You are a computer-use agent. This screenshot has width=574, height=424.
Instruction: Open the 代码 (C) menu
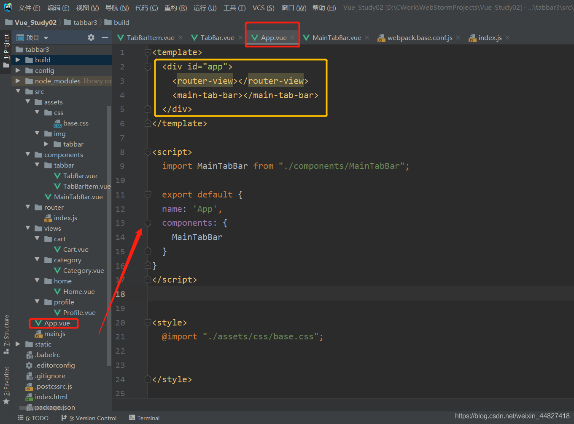pyautogui.click(x=146, y=8)
